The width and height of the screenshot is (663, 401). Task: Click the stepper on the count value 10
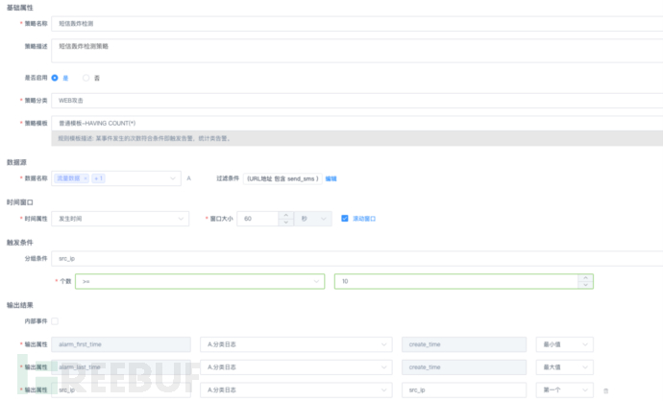tap(586, 281)
